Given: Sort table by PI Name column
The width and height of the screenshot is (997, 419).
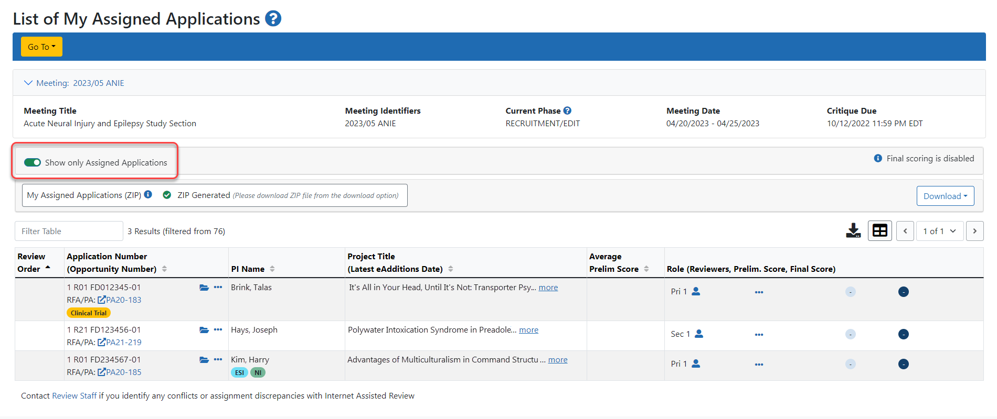Looking at the screenshot, I should (272, 269).
